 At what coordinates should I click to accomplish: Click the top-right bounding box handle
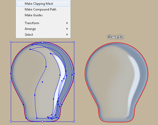pos(74,42)
